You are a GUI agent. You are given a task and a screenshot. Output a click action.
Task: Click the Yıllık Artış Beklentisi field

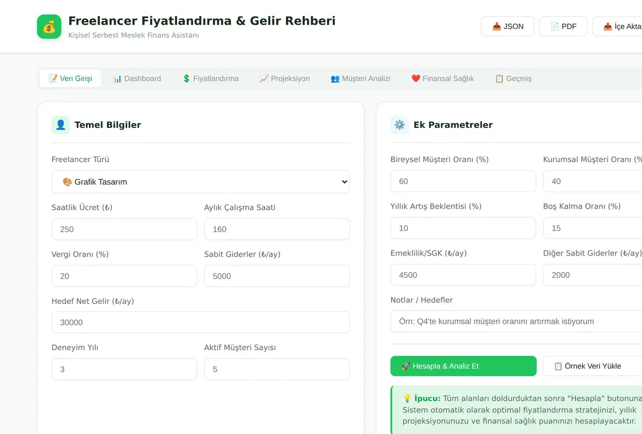coord(463,228)
